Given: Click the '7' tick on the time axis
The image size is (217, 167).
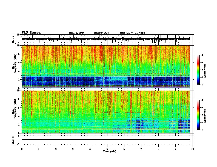Looking at the screenshot, I should click(141, 149).
